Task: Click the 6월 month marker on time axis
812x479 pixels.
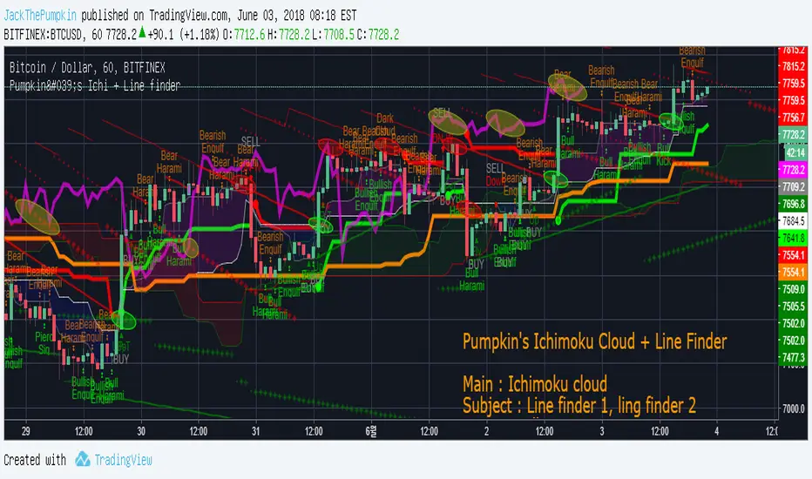Action: 371,431
